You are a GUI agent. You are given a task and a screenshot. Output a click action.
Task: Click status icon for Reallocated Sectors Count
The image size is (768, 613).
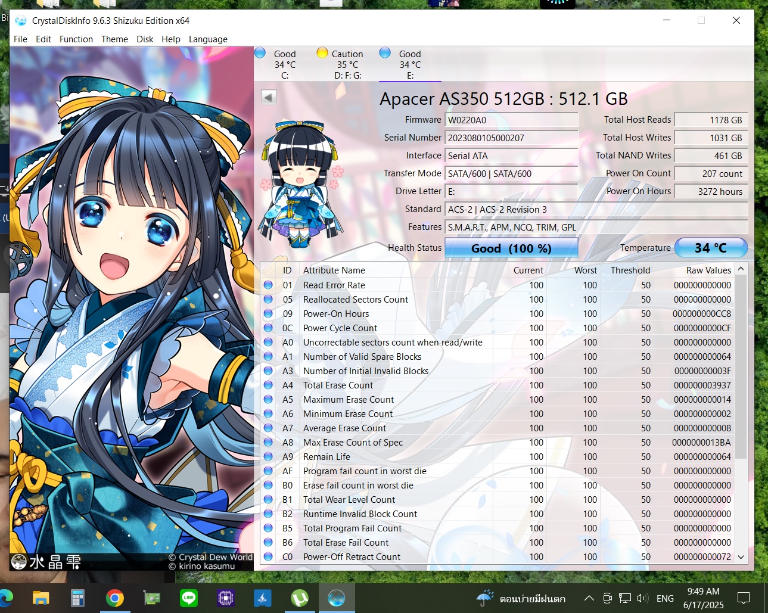(x=268, y=300)
